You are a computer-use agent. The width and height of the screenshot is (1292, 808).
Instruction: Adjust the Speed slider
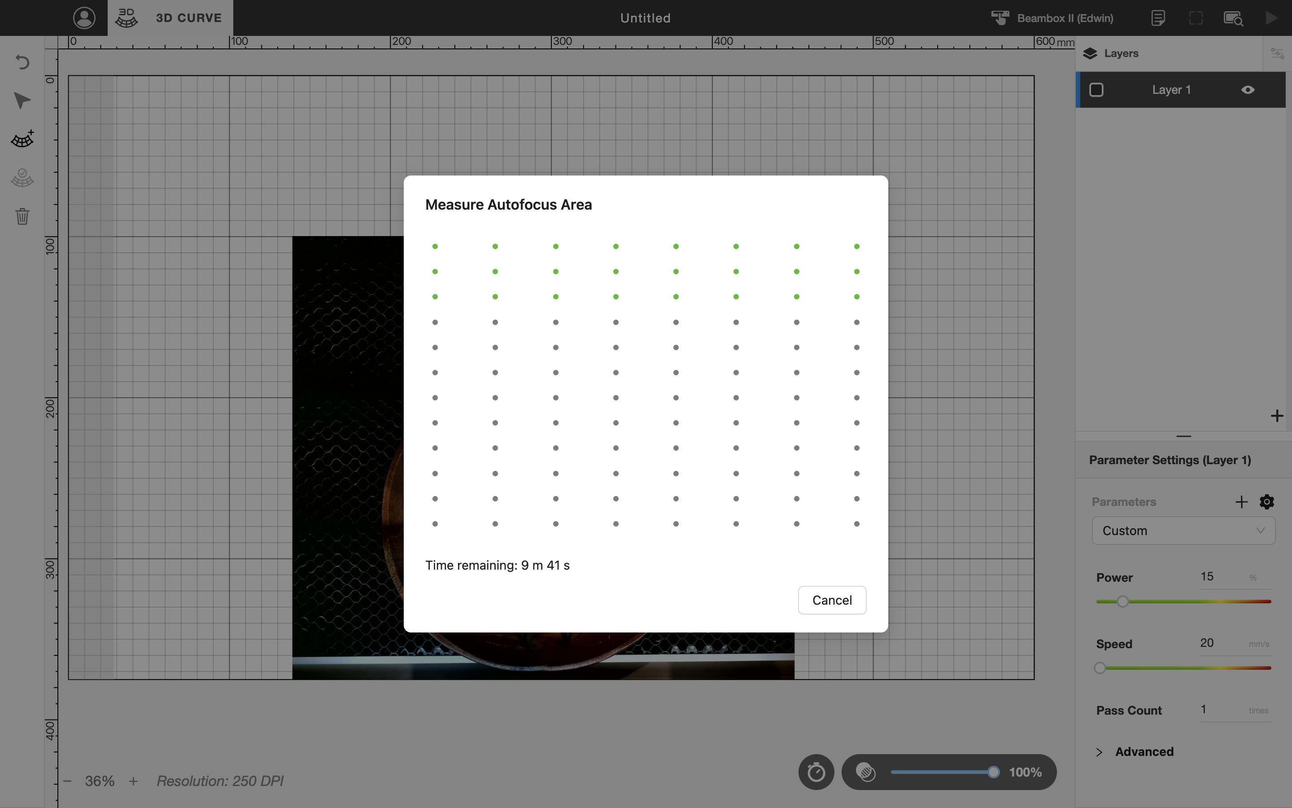[x=1183, y=668]
